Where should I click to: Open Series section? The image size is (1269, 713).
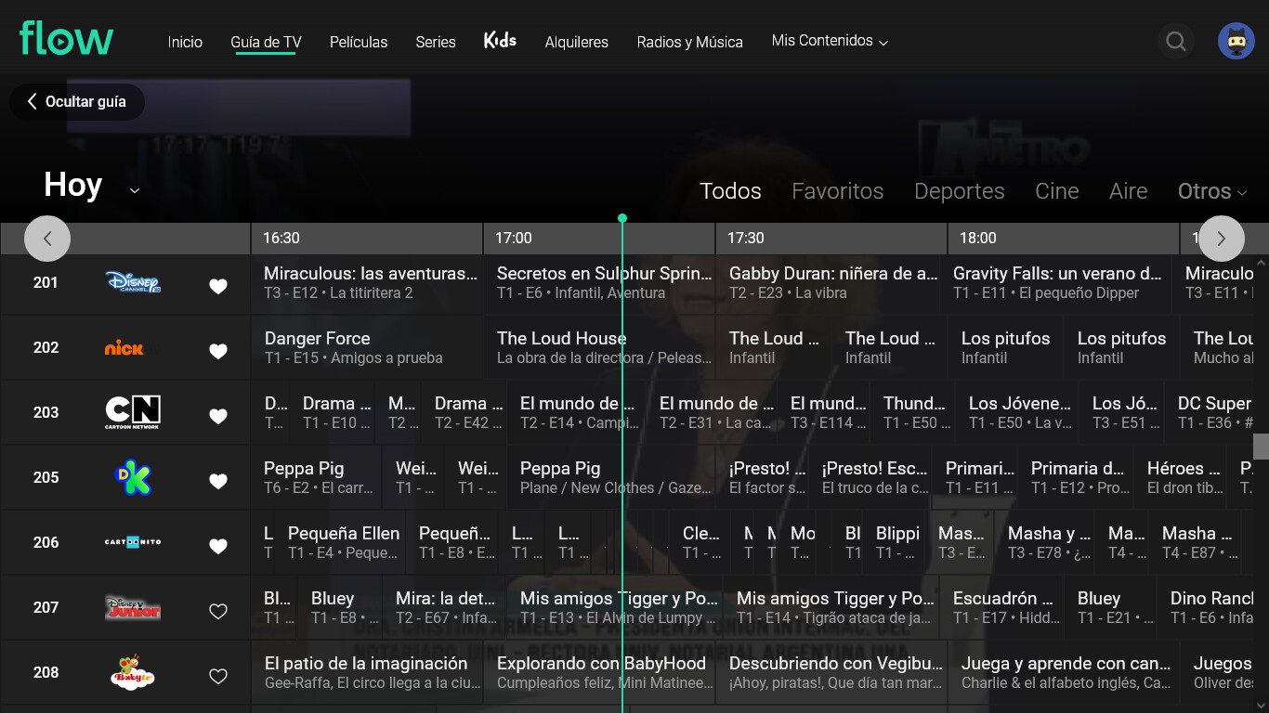pyautogui.click(x=436, y=42)
